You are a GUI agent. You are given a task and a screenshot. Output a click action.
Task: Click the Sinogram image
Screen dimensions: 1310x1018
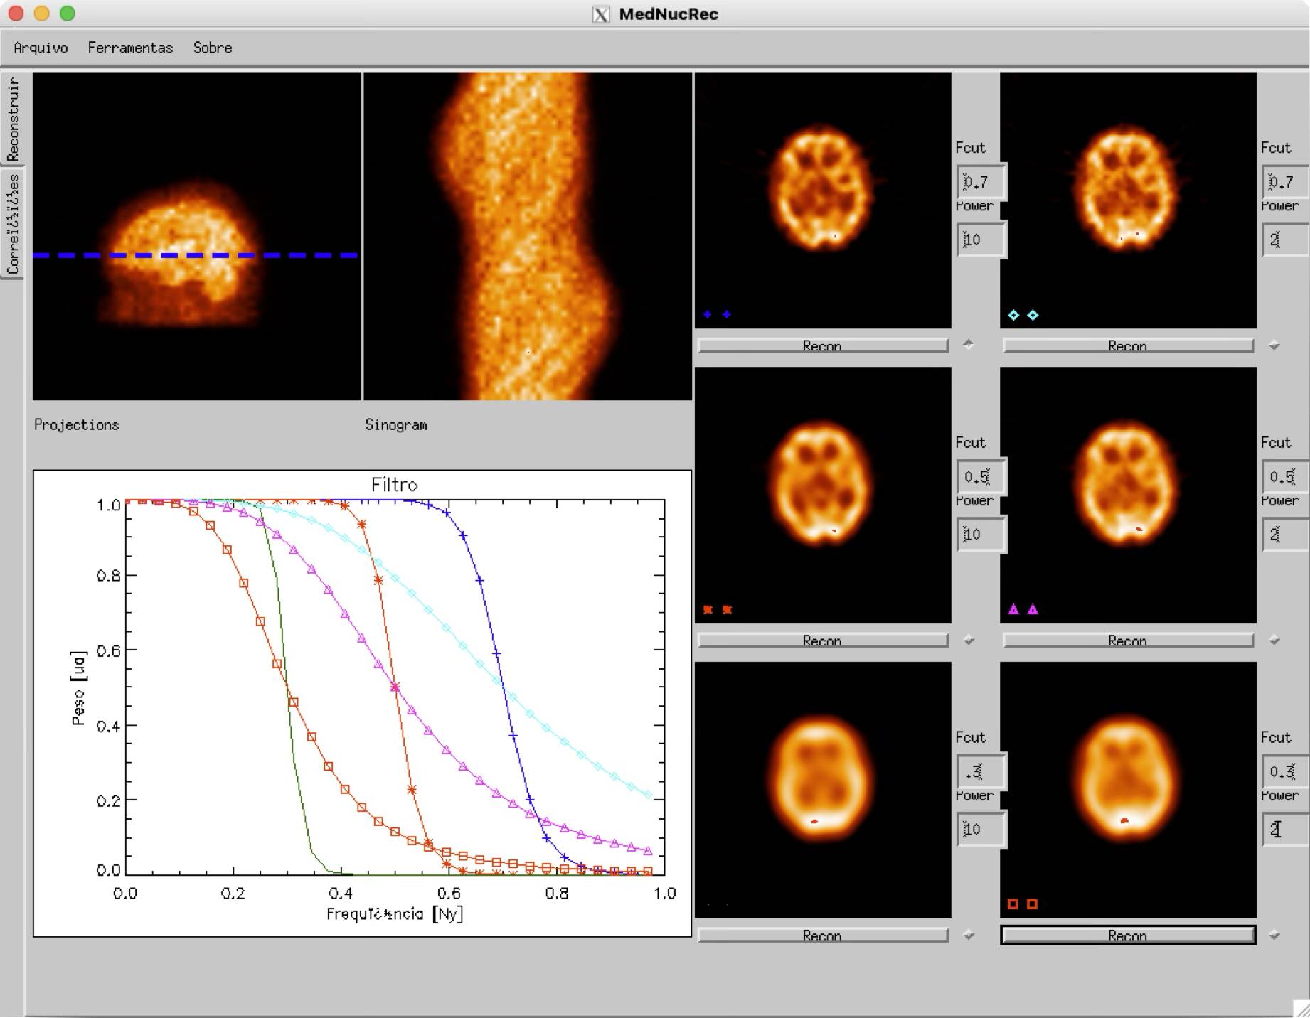(x=527, y=236)
